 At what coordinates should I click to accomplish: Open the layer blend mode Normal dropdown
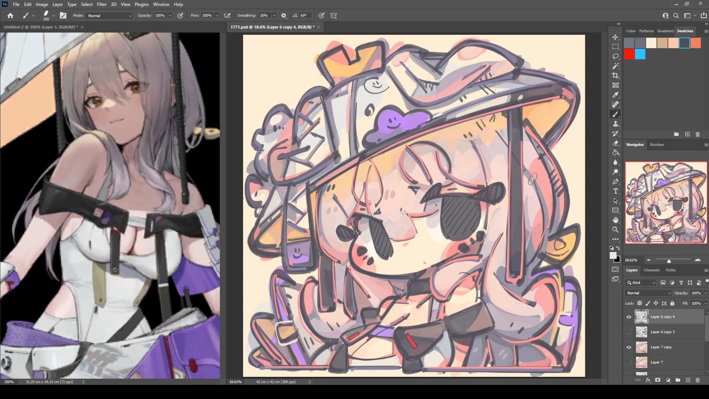[648, 293]
